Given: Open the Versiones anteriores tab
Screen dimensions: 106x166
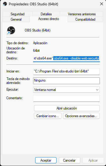Looking at the screenshot, I should pos(82,14).
